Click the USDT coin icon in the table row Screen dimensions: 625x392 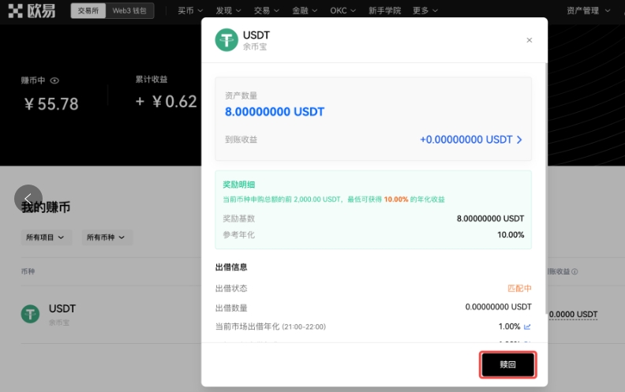pyautogui.click(x=30, y=314)
